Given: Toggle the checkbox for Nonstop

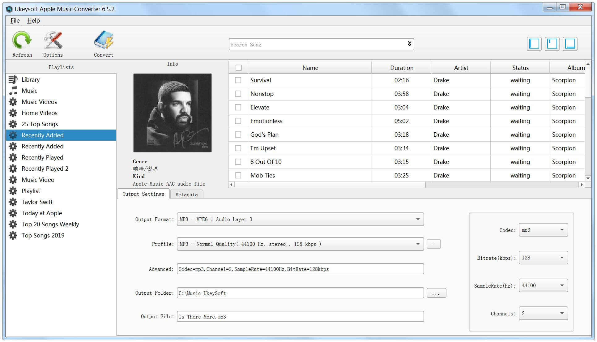Looking at the screenshot, I should click(238, 94).
